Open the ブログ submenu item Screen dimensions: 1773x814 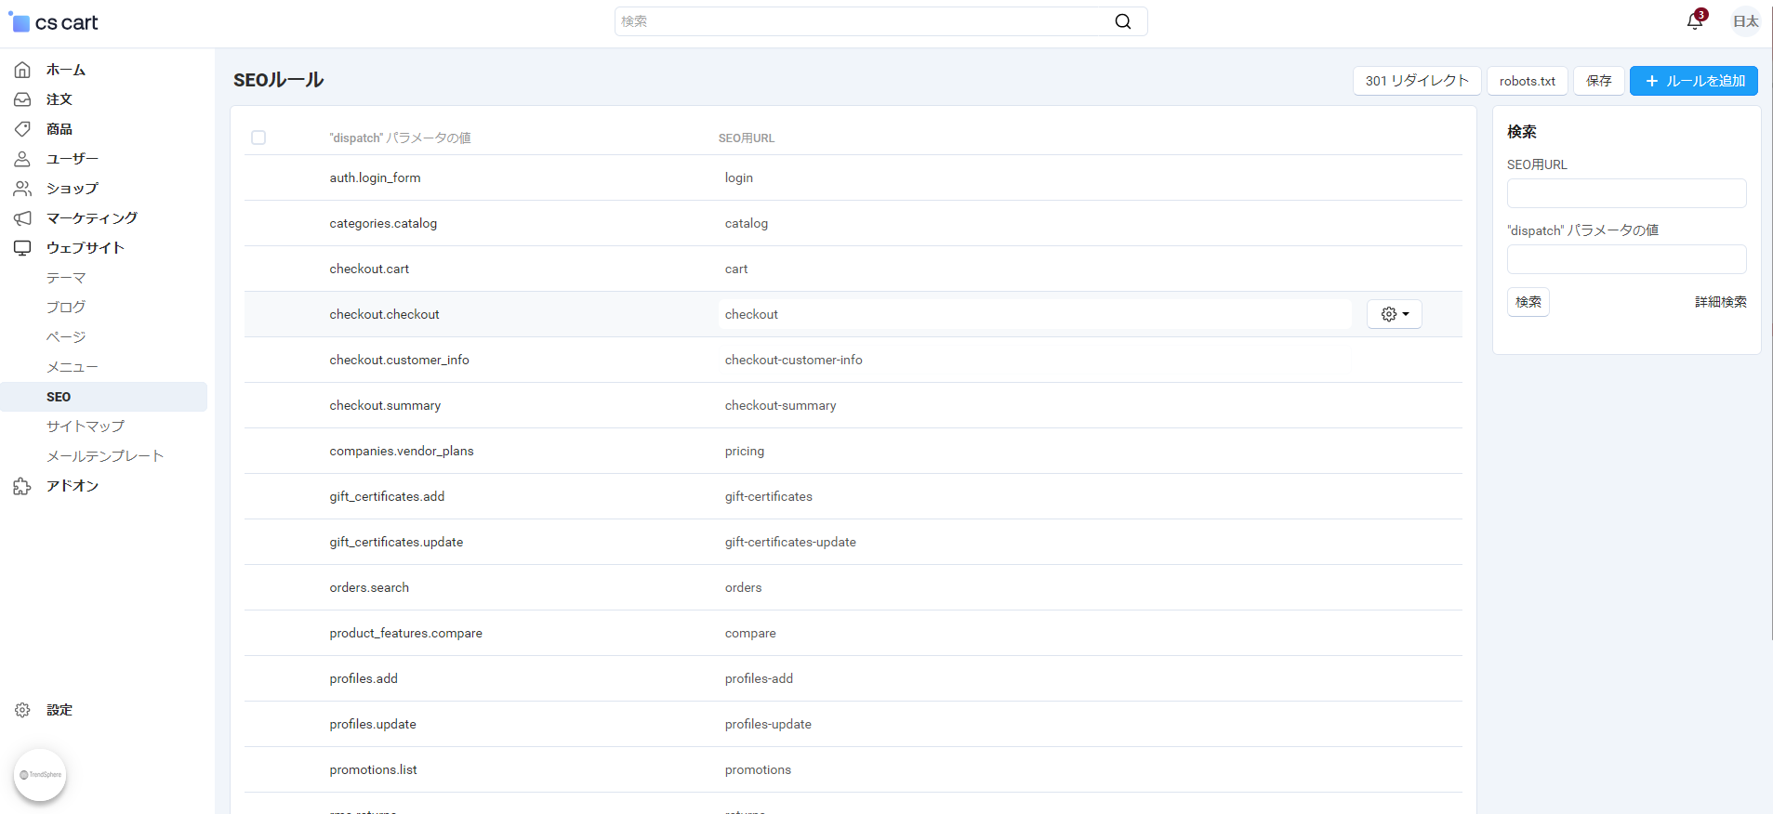click(x=66, y=308)
